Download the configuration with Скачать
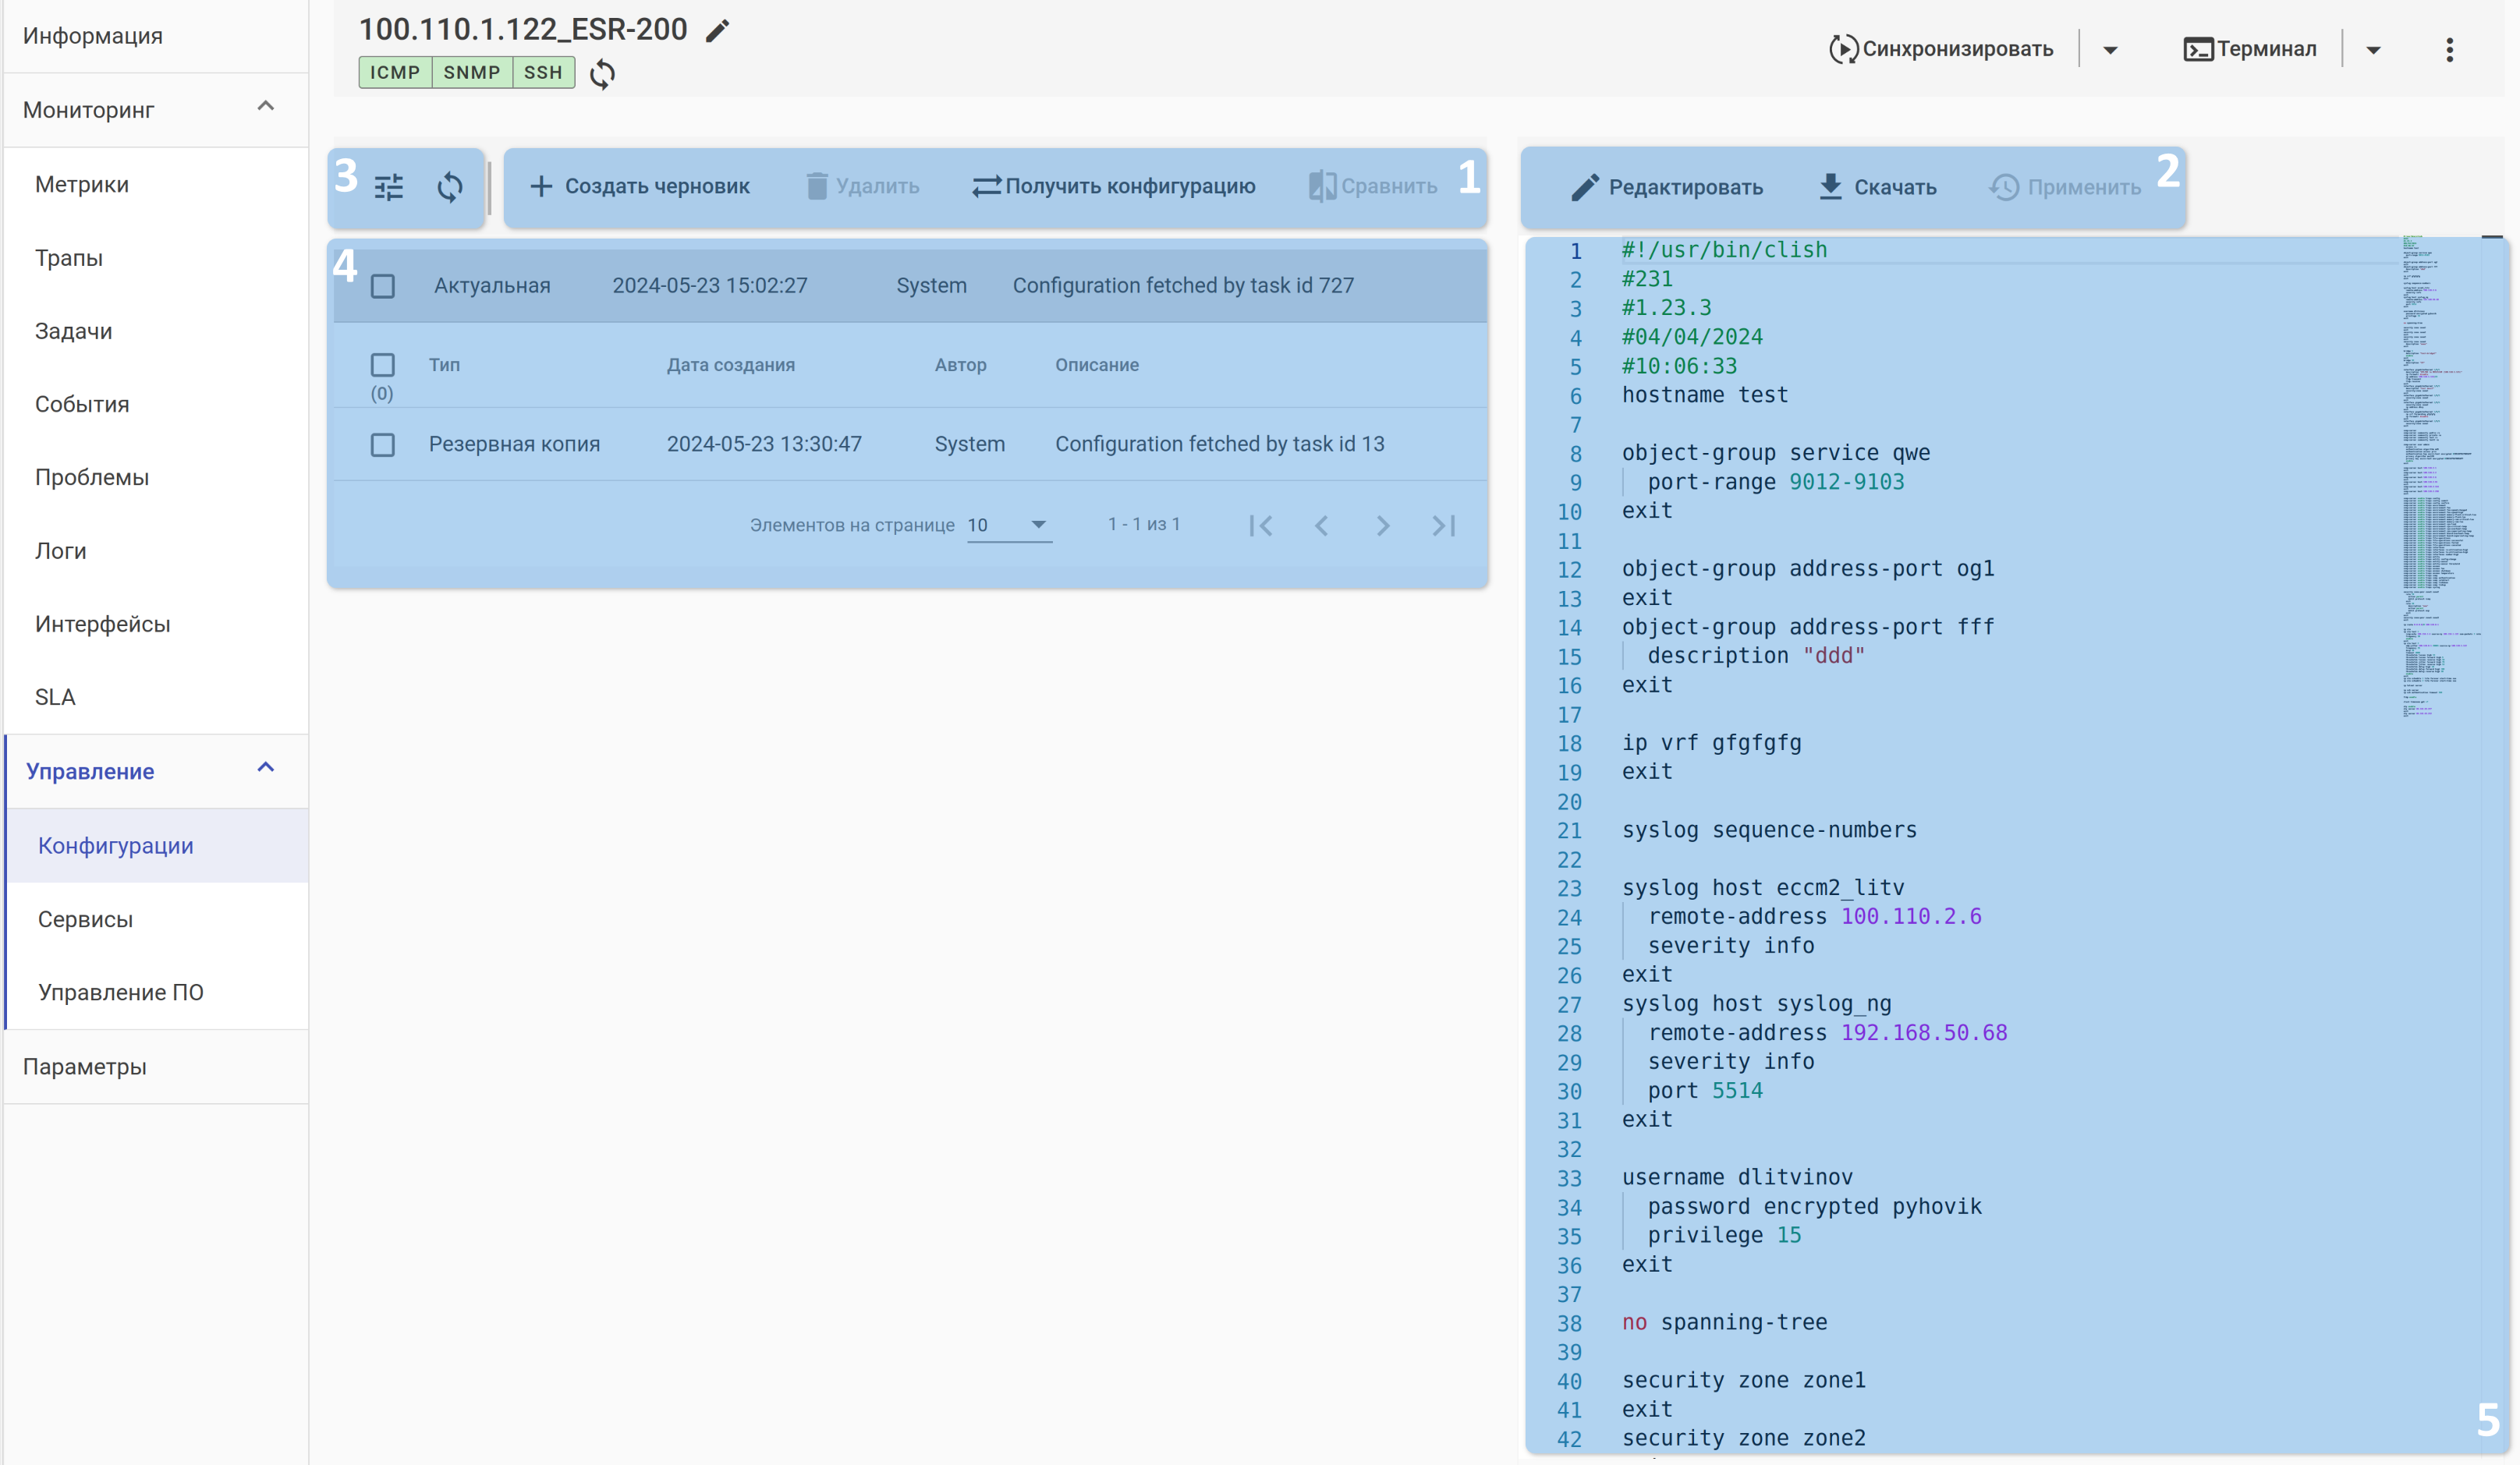Screen dimensions: 2520x1465 coord(1877,187)
